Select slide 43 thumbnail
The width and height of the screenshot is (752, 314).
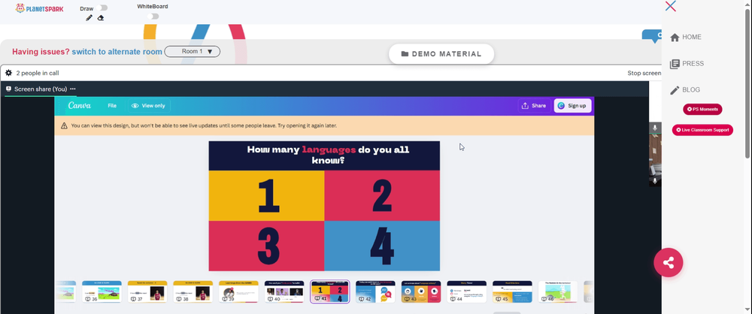421,292
